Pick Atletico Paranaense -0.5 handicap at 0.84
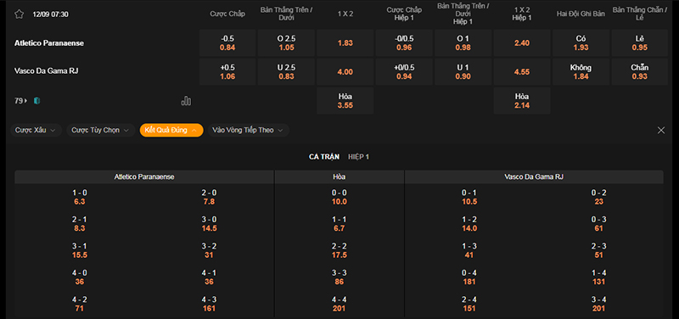 (x=227, y=43)
